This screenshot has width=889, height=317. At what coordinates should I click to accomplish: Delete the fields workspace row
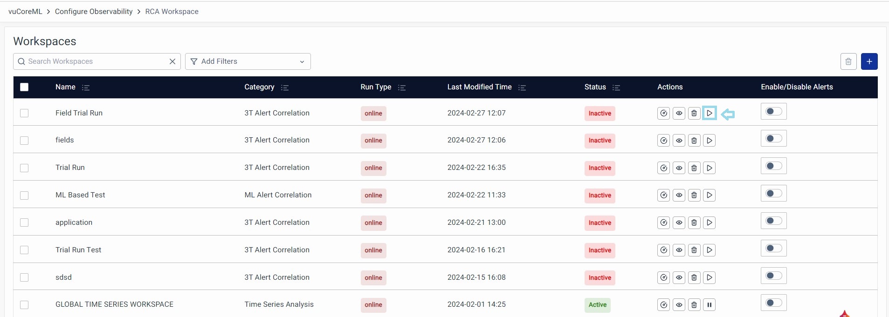(x=694, y=141)
